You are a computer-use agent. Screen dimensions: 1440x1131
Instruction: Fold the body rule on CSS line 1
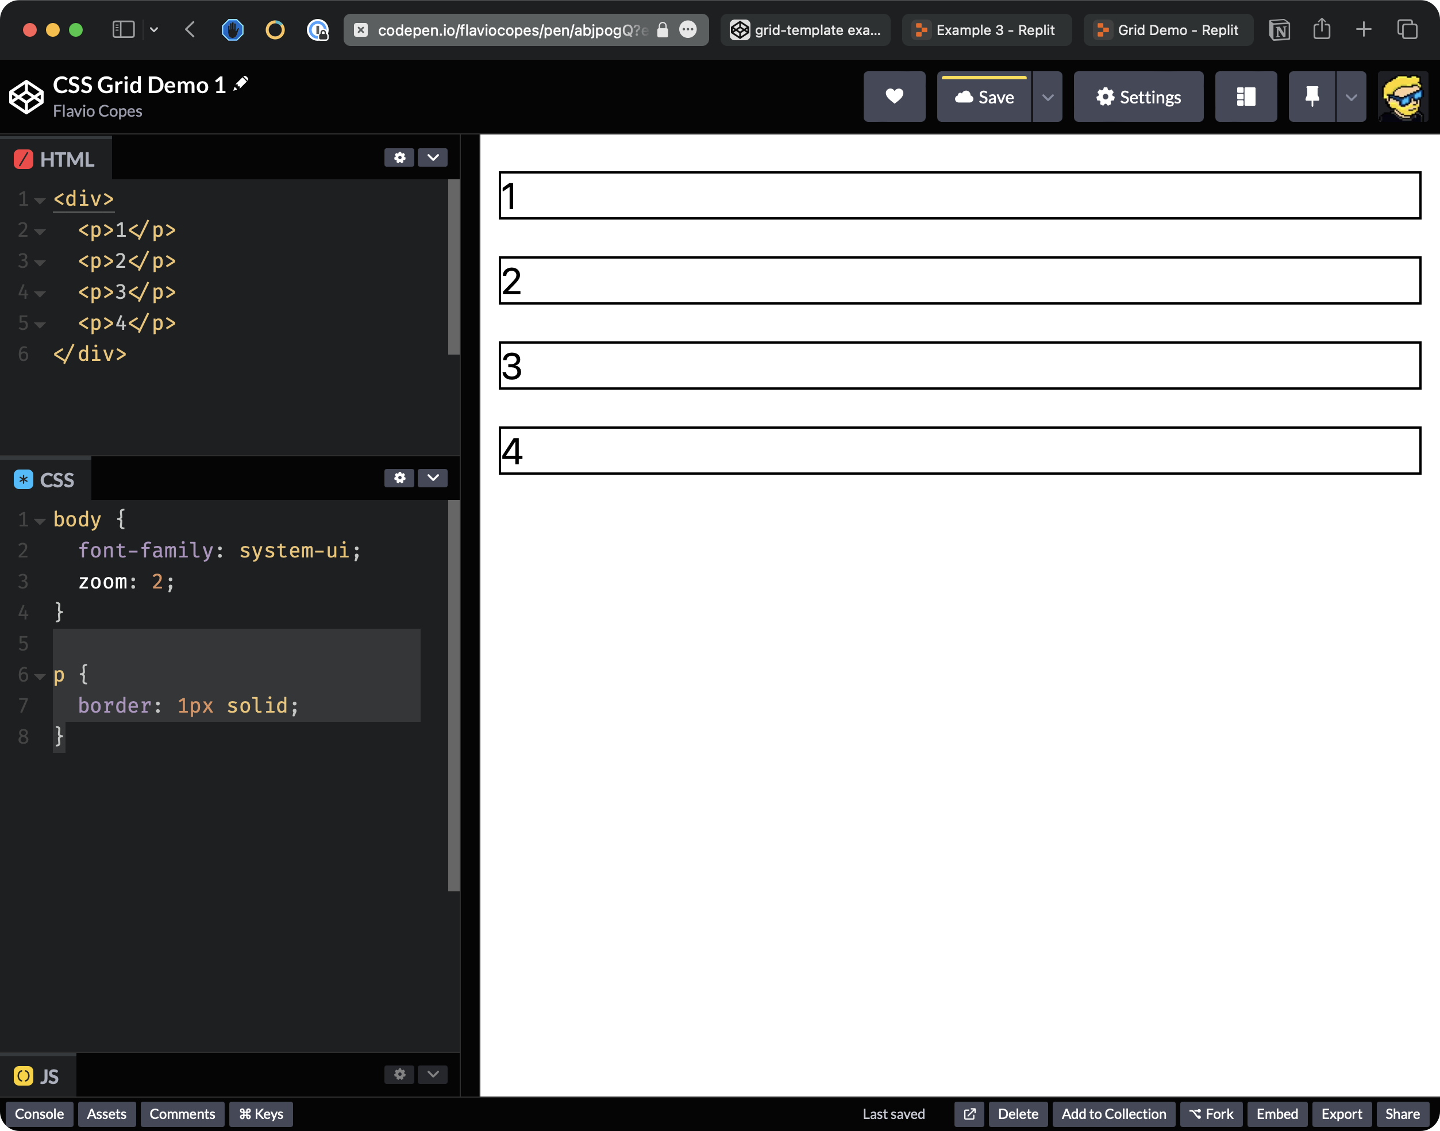tap(40, 521)
